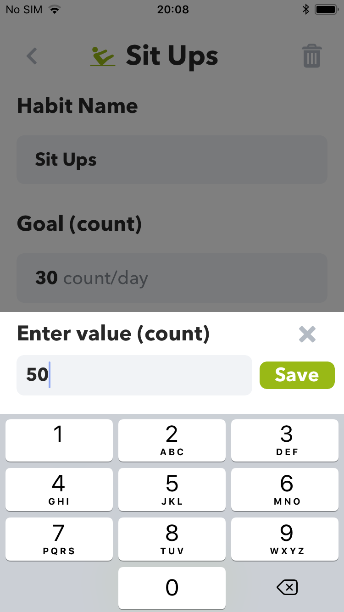
Task: Close the Enter value panel
Action: coord(307,334)
